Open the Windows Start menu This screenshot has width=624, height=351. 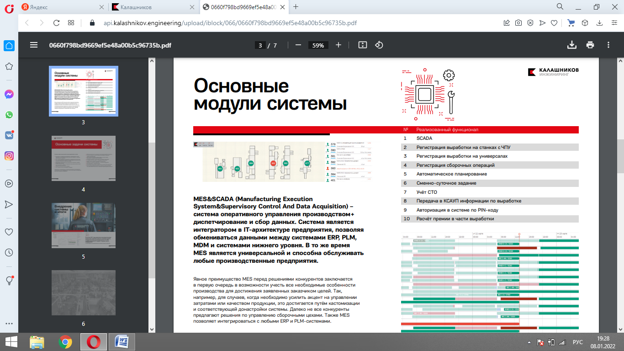(x=11, y=342)
